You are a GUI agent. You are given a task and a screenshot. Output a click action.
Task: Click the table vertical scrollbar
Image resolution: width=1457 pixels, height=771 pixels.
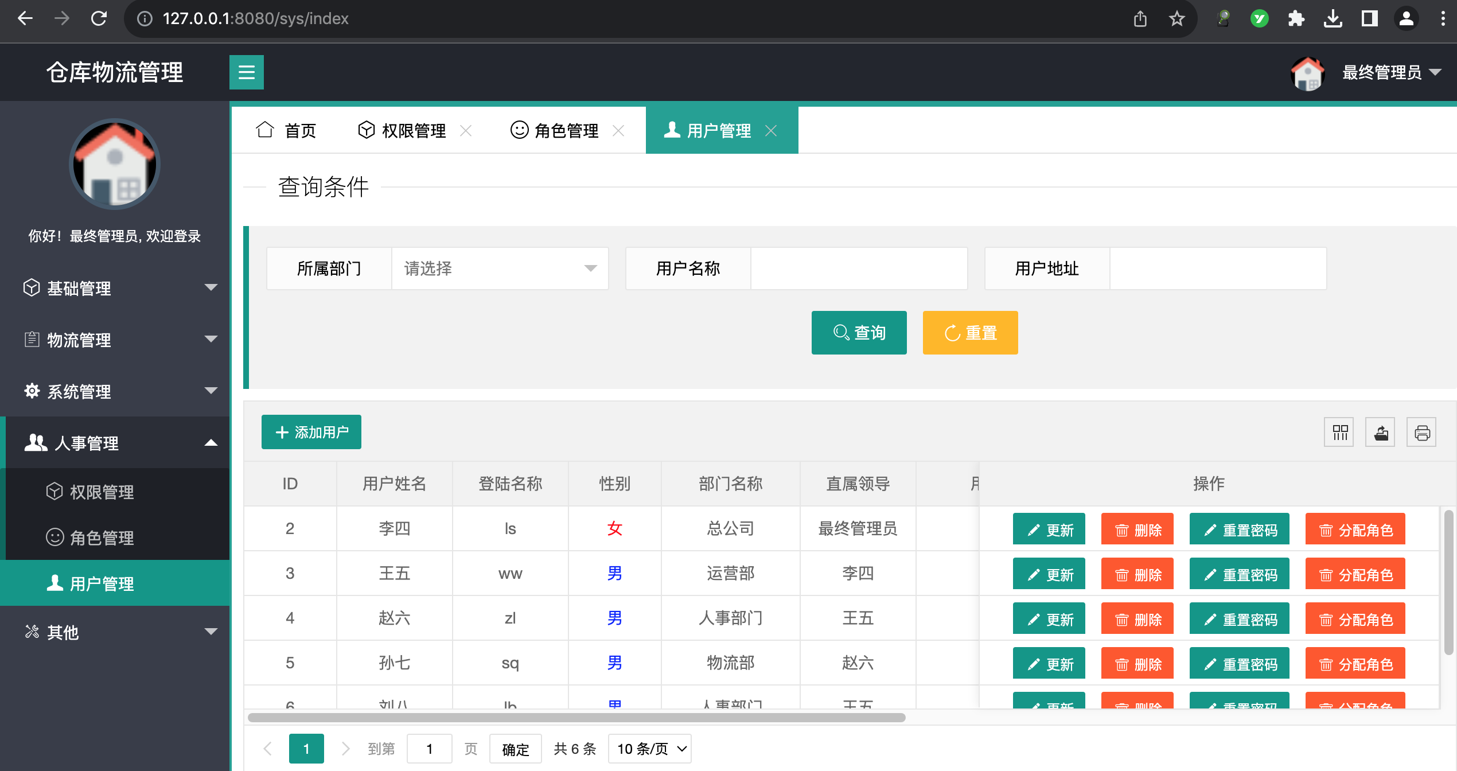[1448, 582]
